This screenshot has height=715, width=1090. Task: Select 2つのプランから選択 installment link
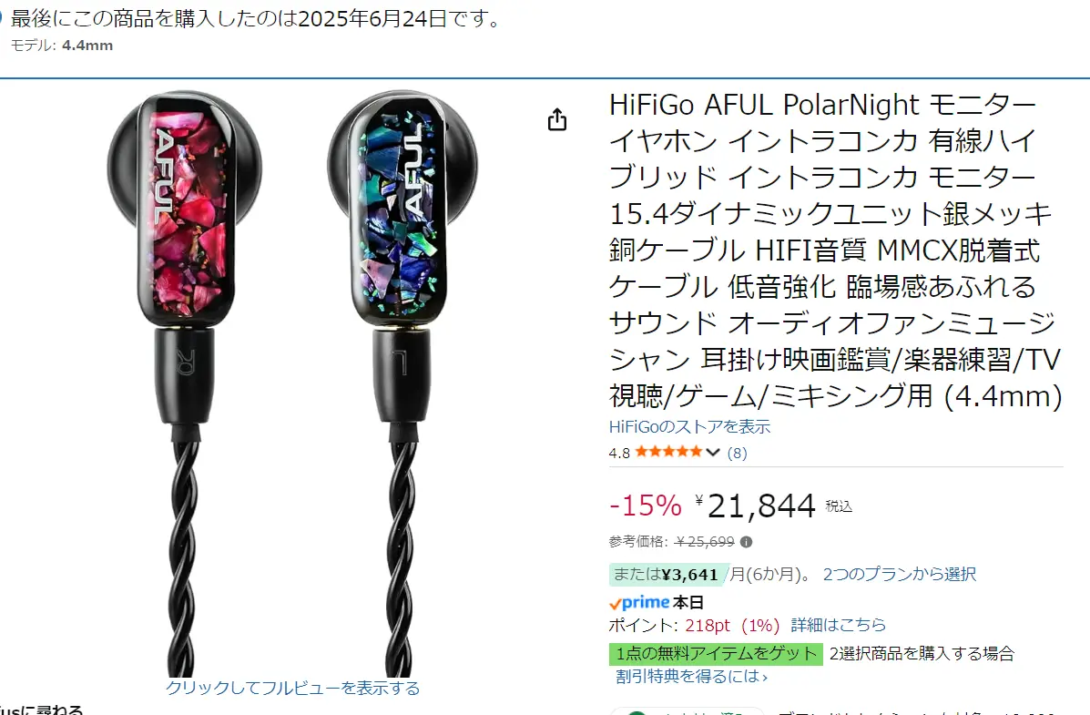click(900, 574)
